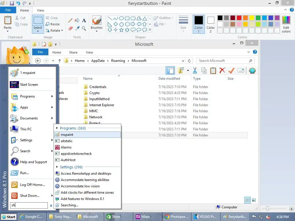Select Color 1 button

coord(198,24)
